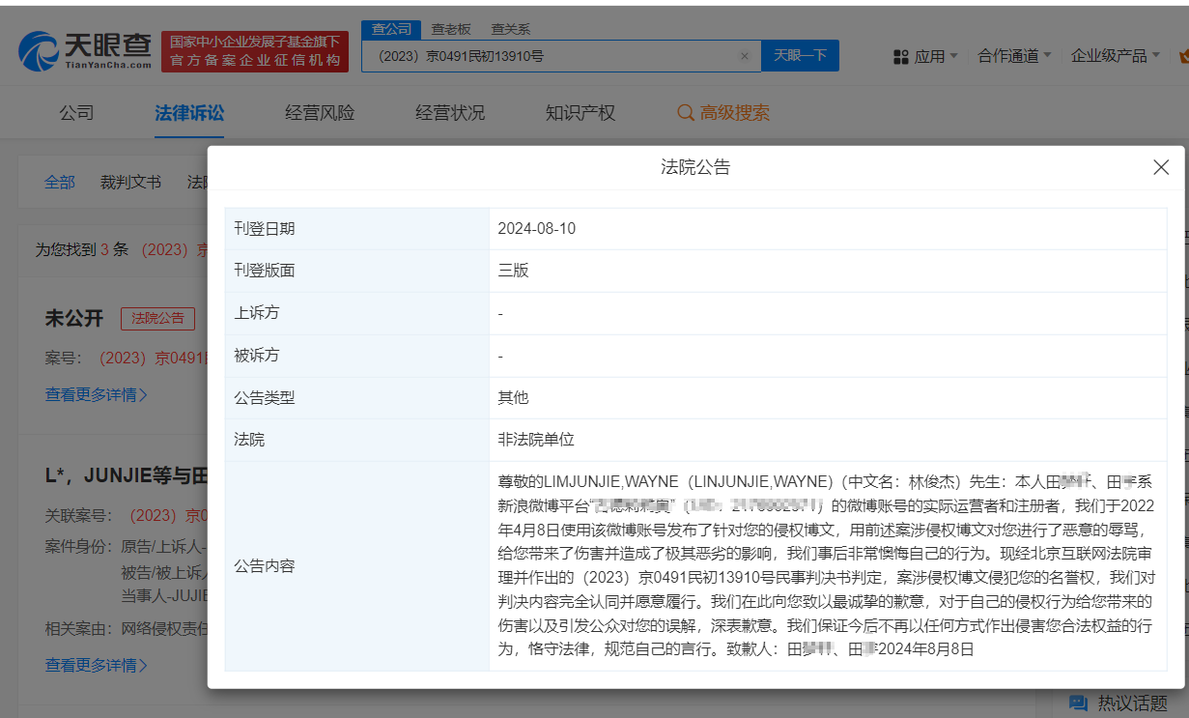Screen dimensions: 1189x718
Task: Click the orange crown VIP icon
Action: point(1182,56)
